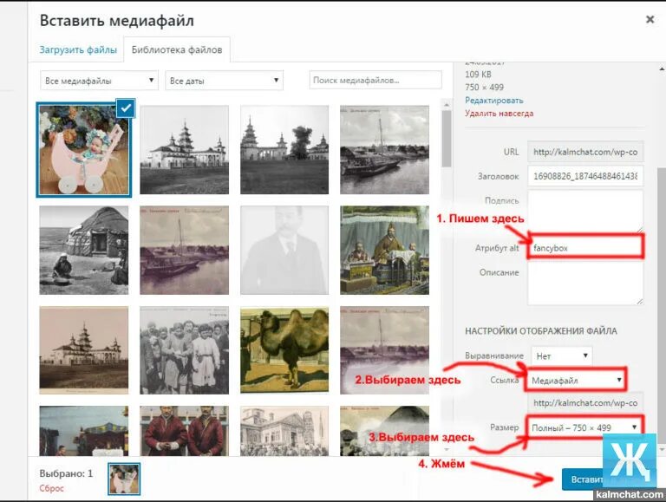Screen dimensions: 666x502
Task: Click the Выбрано: 1 selection count
Action: pos(66,473)
